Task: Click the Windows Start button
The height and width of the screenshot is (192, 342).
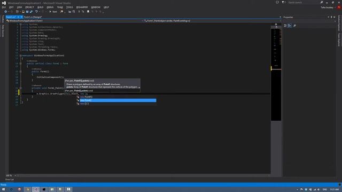Action: tap(4, 189)
